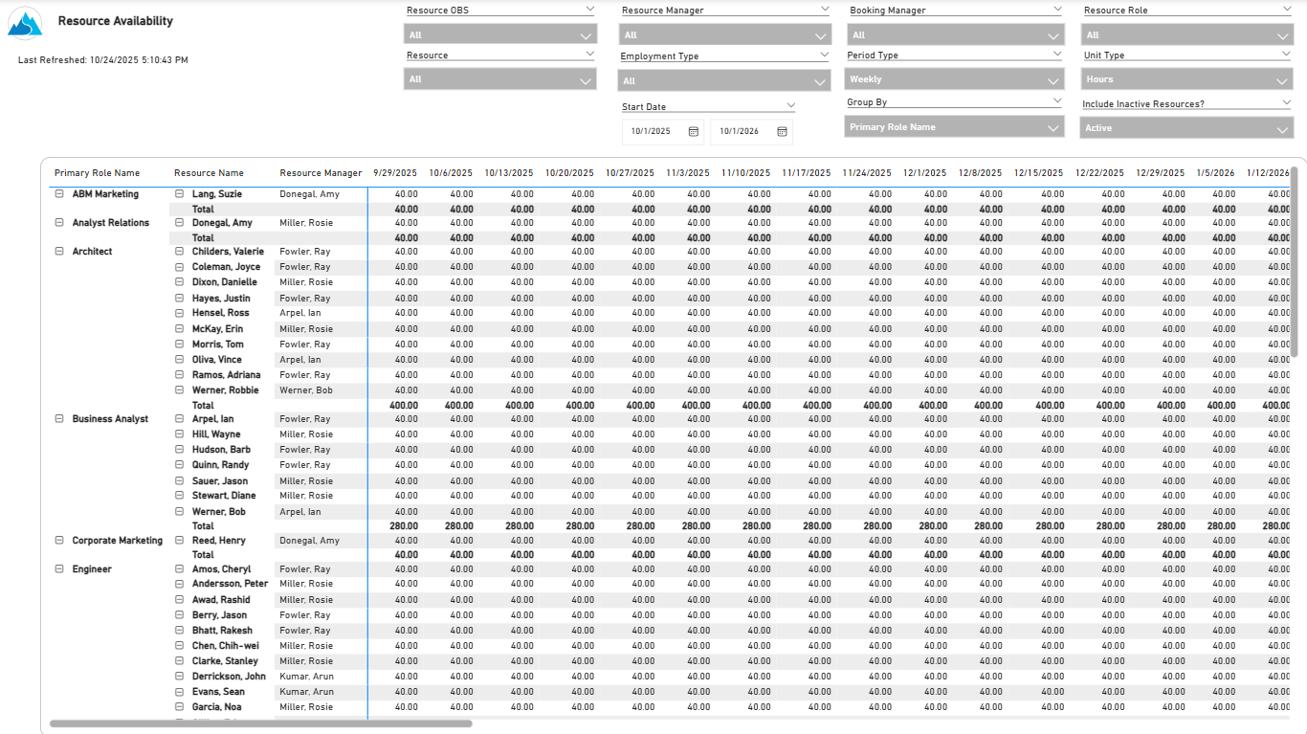Image resolution: width=1307 pixels, height=734 pixels.
Task: Collapse the Reed, Henry resource row
Action: (179, 541)
